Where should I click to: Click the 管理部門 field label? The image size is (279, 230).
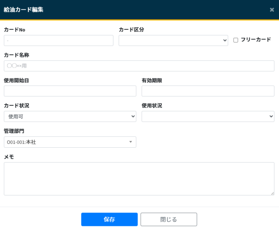pos(14,131)
